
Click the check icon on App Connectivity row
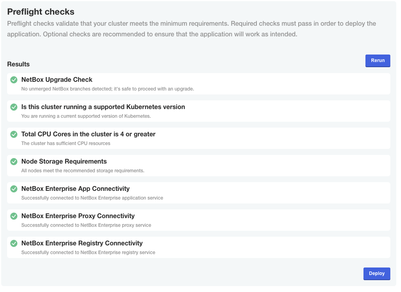14,189
